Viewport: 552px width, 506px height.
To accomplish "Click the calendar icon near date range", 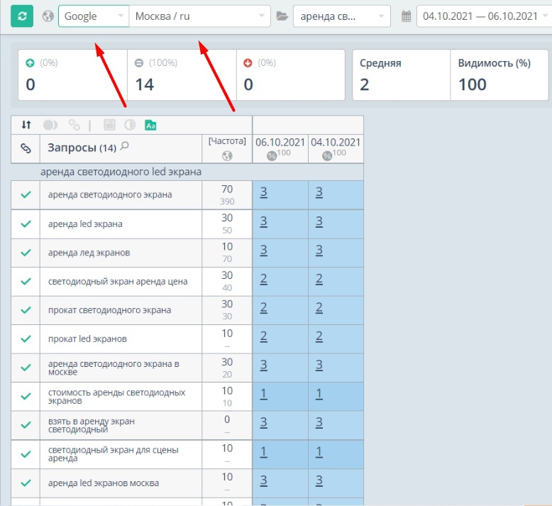I will pyautogui.click(x=407, y=16).
